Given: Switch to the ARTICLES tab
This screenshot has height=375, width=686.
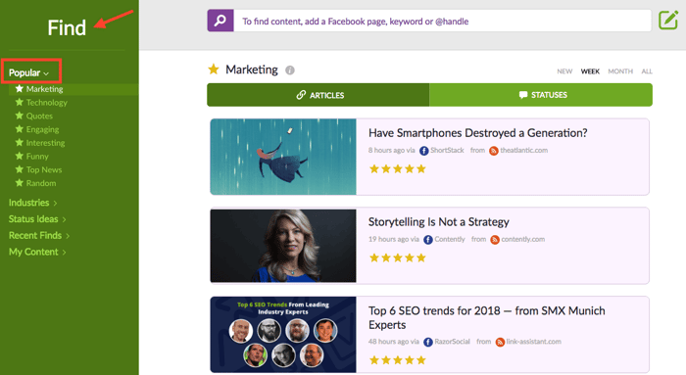Looking at the screenshot, I should pyautogui.click(x=318, y=95).
